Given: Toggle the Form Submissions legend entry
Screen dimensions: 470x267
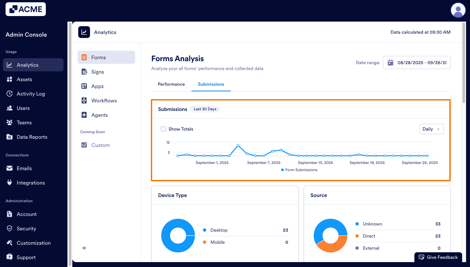Looking at the screenshot, I should click(x=299, y=170).
